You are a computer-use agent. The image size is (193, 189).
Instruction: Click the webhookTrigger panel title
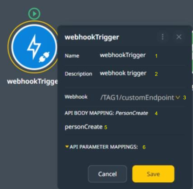coord(92,37)
